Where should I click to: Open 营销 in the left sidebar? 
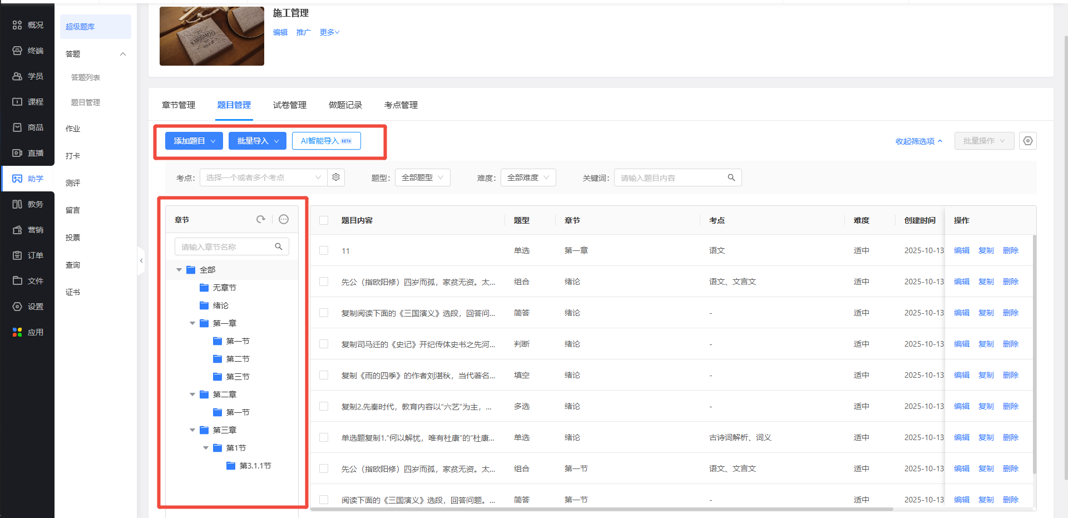coord(28,230)
